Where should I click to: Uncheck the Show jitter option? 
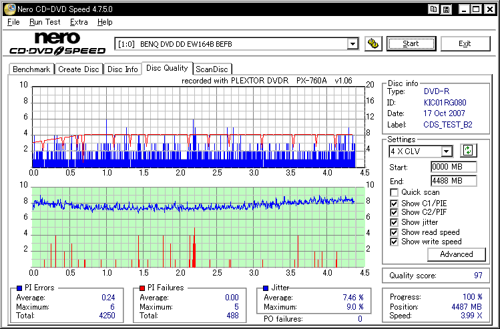click(394, 222)
